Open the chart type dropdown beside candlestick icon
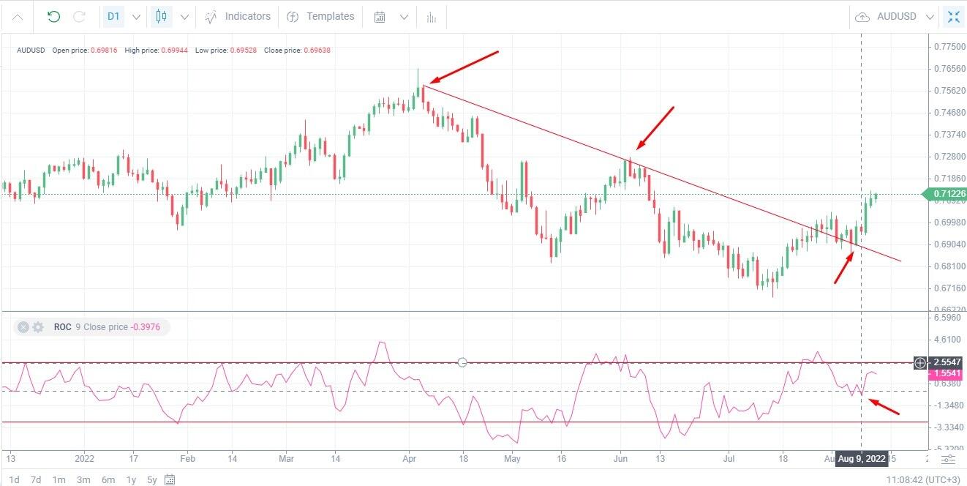This screenshot has height=486, width=967. point(184,15)
